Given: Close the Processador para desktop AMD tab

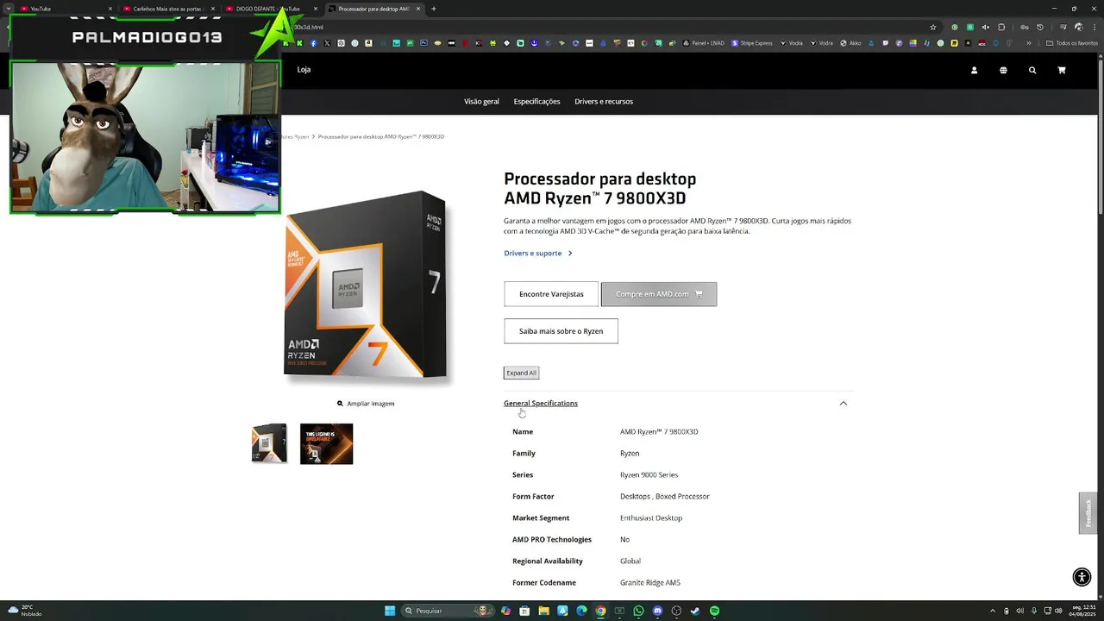Looking at the screenshot, I should (417, 9).
